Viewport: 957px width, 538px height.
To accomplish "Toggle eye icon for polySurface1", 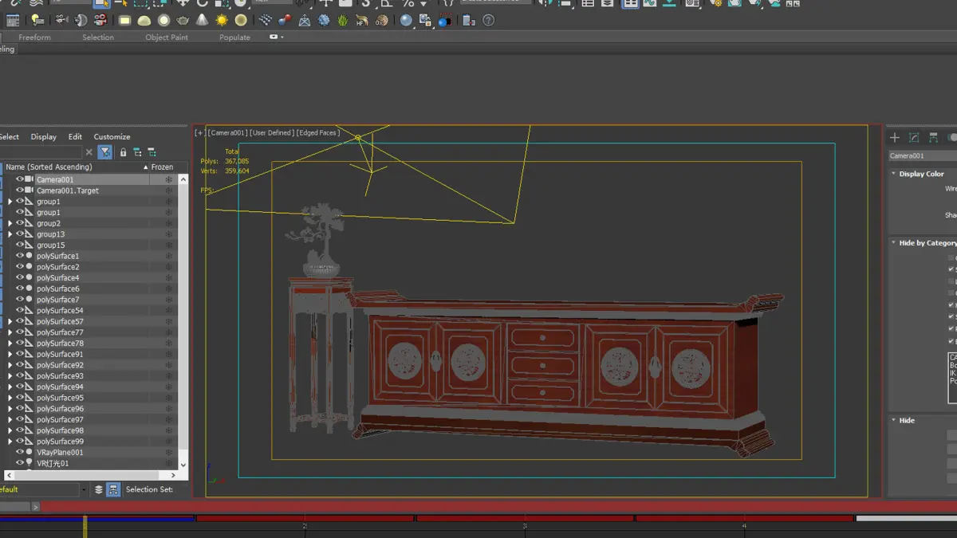I will pos(21,256).
